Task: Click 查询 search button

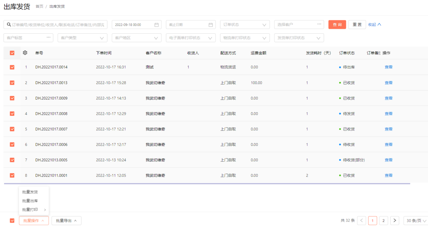Action: tap(337, 25)
